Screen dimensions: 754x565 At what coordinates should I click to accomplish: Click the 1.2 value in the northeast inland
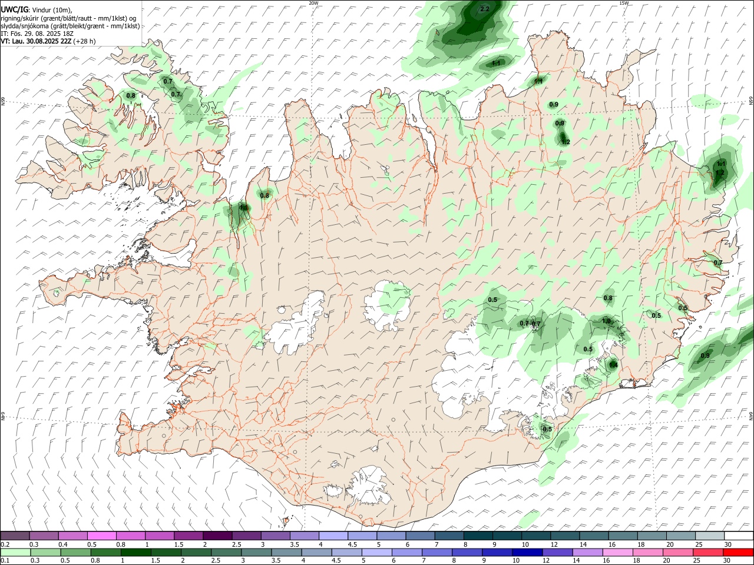point(565,142)
